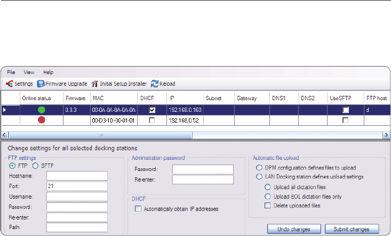Open the File menu
391x236 pixels.
11,72
